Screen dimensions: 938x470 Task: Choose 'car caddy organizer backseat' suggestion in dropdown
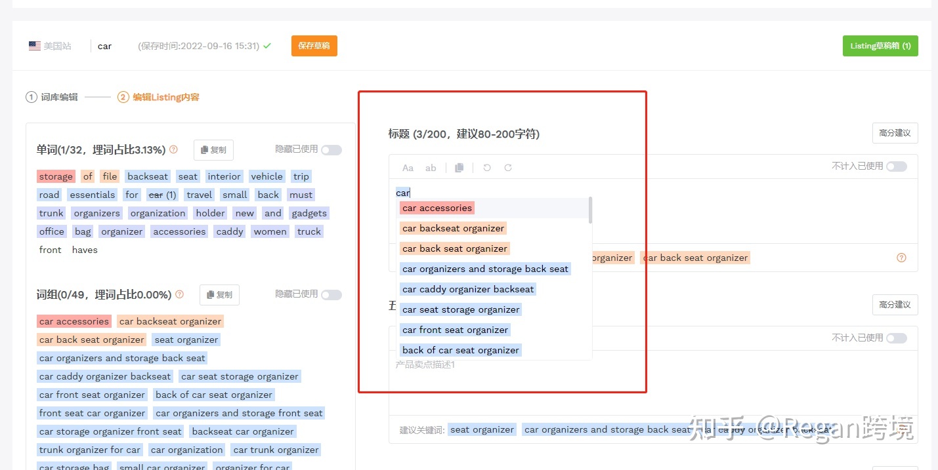pos(468,289)
